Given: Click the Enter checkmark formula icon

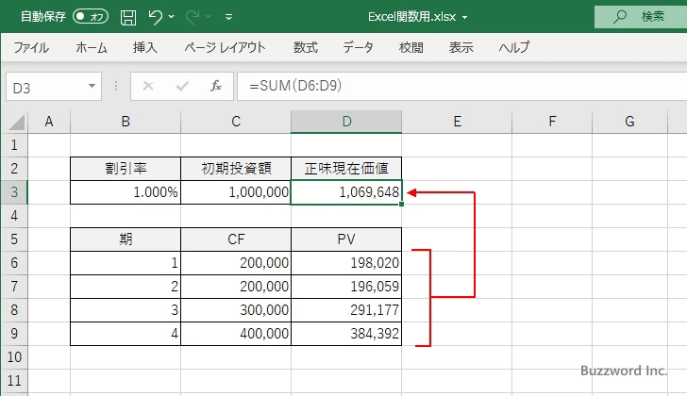Looking at the screenshot, I should 182,86.
